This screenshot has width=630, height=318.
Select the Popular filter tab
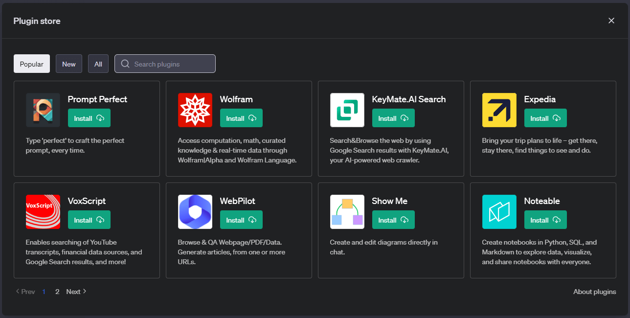point(32,64)
